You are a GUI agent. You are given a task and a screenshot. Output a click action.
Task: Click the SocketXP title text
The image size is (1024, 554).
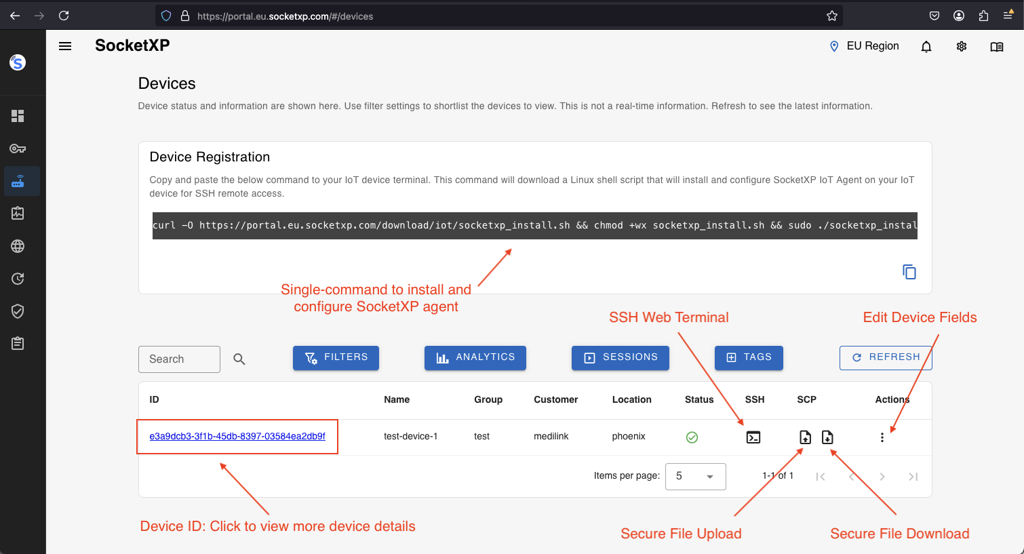pyautogui.click(x=132, y=45)
